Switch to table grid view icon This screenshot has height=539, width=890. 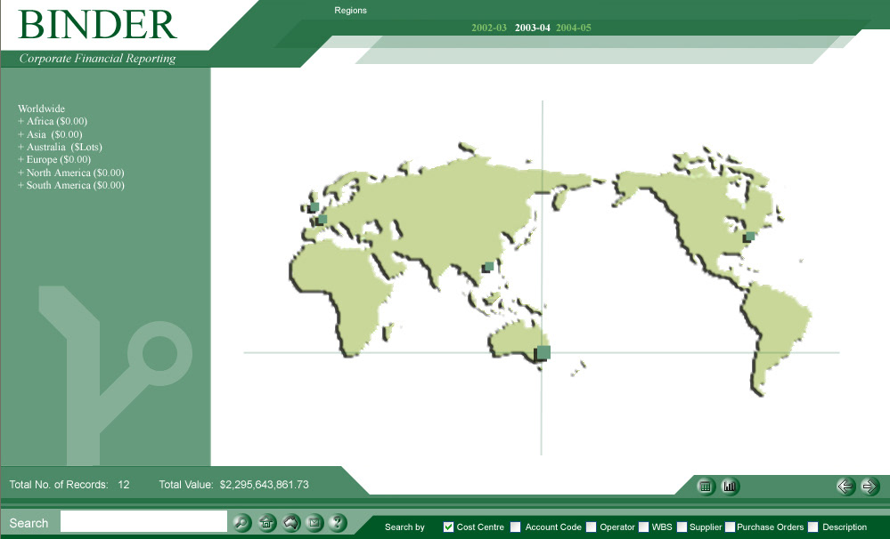pos(706,487)
